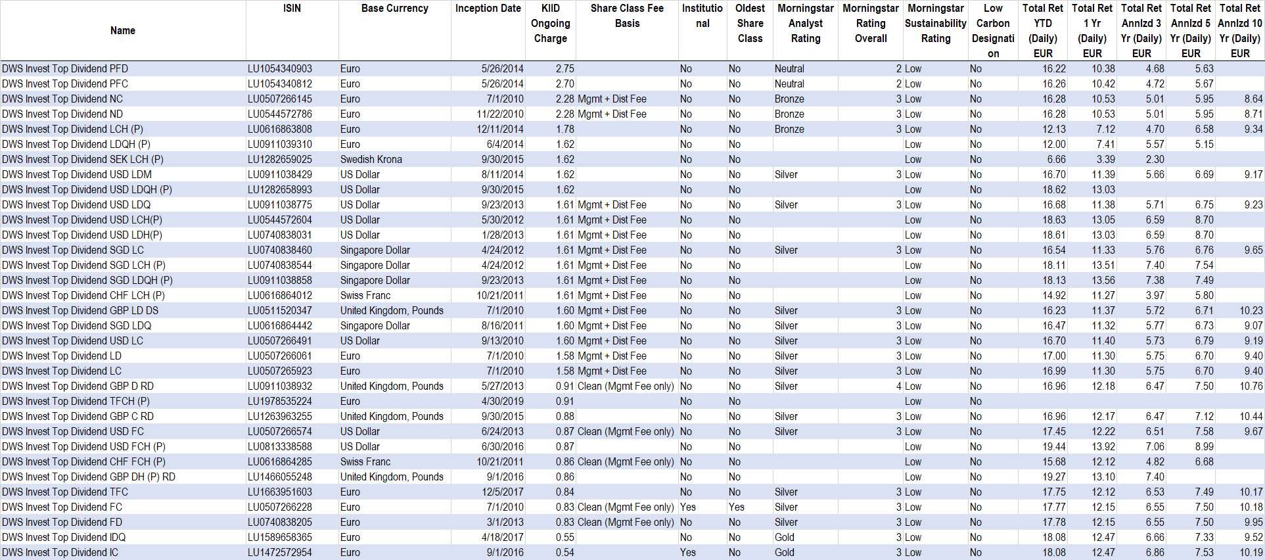
Task: Select the Inception Date column header
Action: [488, 9]
